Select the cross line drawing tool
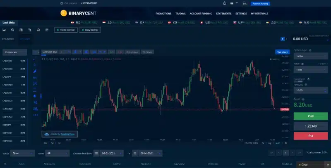Image resolution: width=331 pixels, height=168 pixels. [x=35, y=65]
